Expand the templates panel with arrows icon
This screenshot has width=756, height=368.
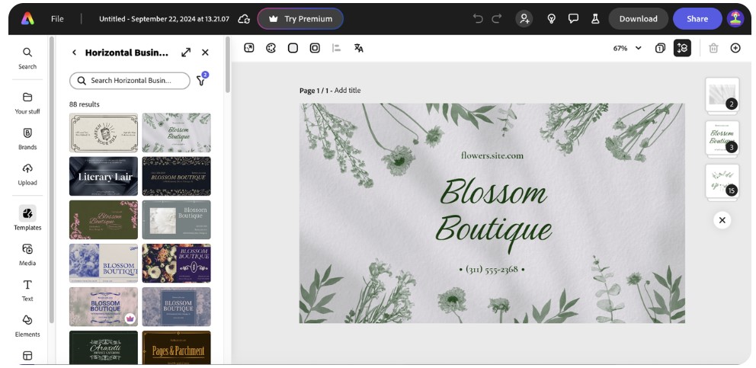186,52
